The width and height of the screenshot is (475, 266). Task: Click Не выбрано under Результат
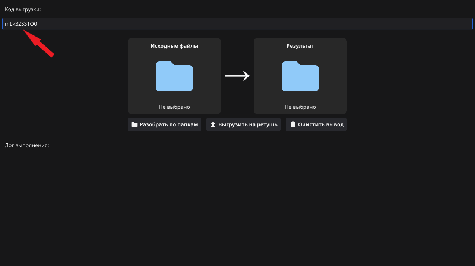(300, 107)
